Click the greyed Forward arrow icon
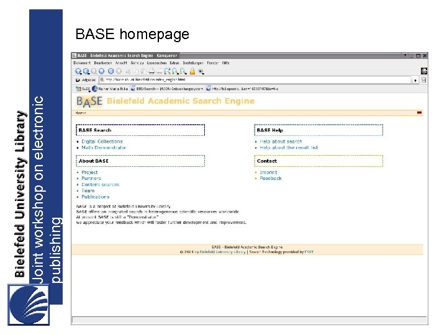Viewport: 447px width, 335px height. coord(94,71)
